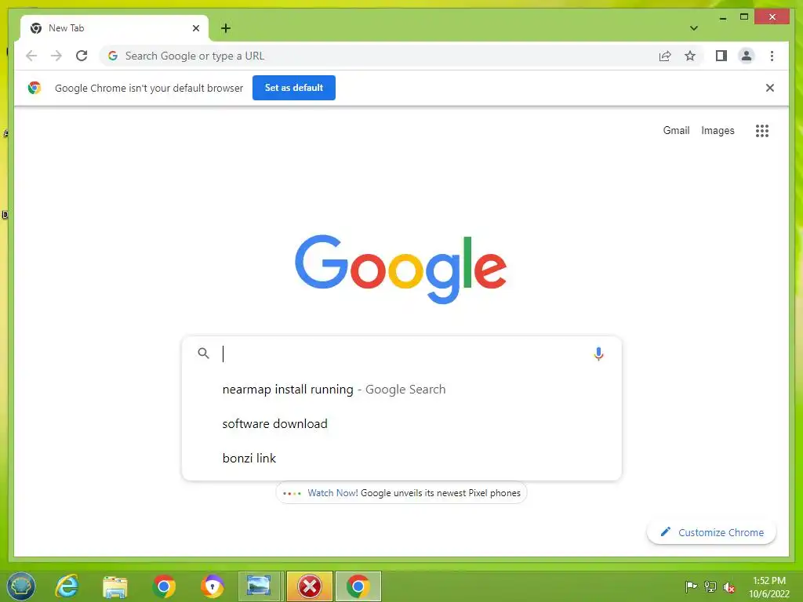Viewport: 803px width, 602px height.
Task: Open the Gmail link
Action: pos(676,131)
